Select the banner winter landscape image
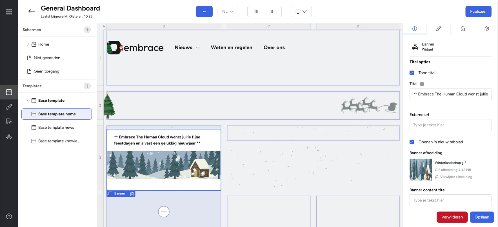 164,165
